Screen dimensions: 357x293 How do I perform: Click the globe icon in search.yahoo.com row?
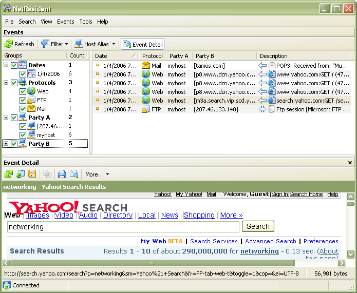tap(146, 101)
